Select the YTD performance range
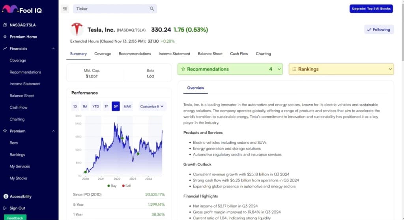Image resolution: width=404 pixels, height=220 pixels. click(95, 106)
